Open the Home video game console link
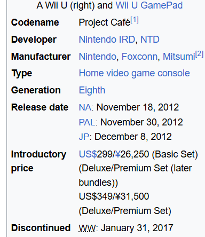Image resolution: width=205 pixels, height=237 pixels. coord(135,73)
